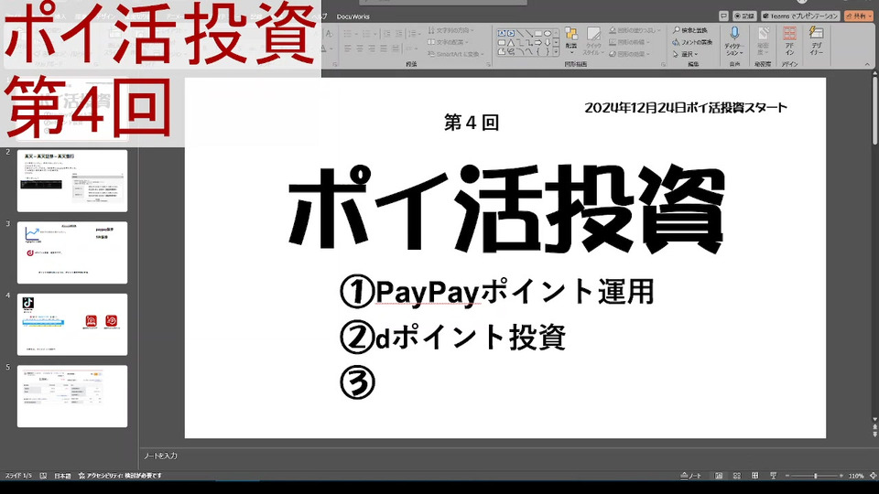
Task: Open the 選択 select dropdown
Action: tap(685, 54)
